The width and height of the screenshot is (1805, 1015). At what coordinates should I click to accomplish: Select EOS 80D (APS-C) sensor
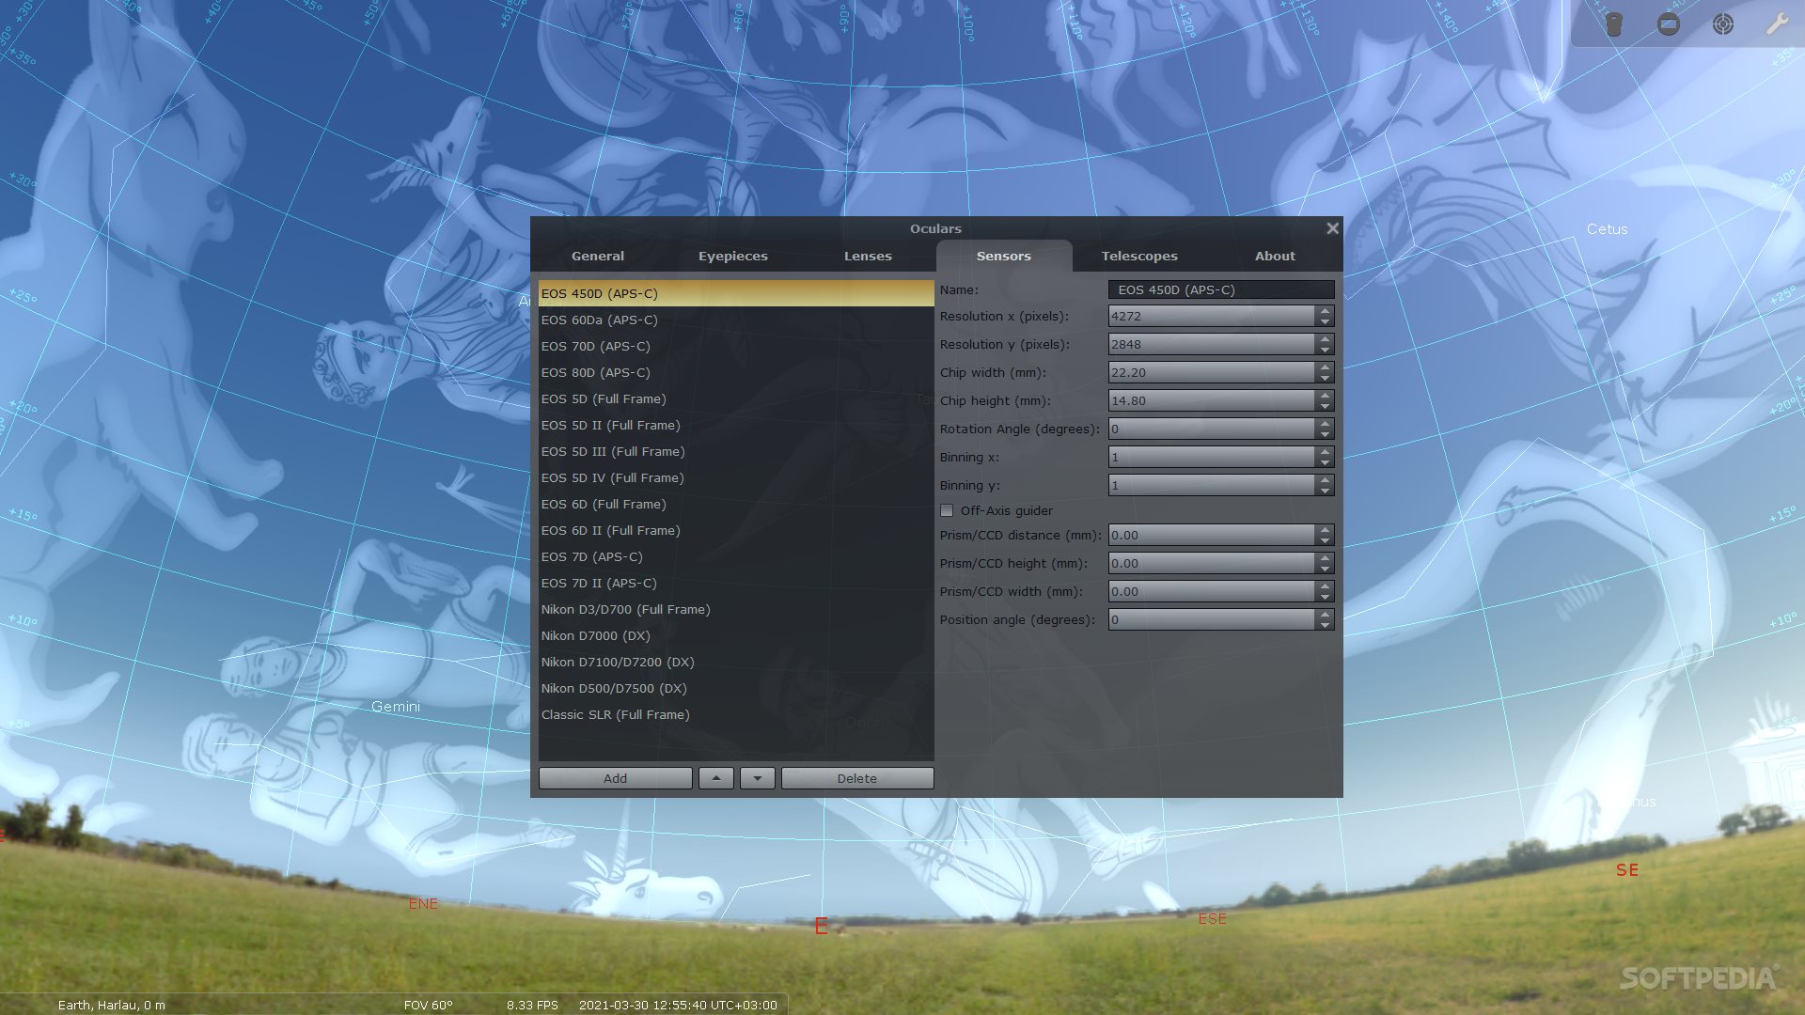click(736, 372)
